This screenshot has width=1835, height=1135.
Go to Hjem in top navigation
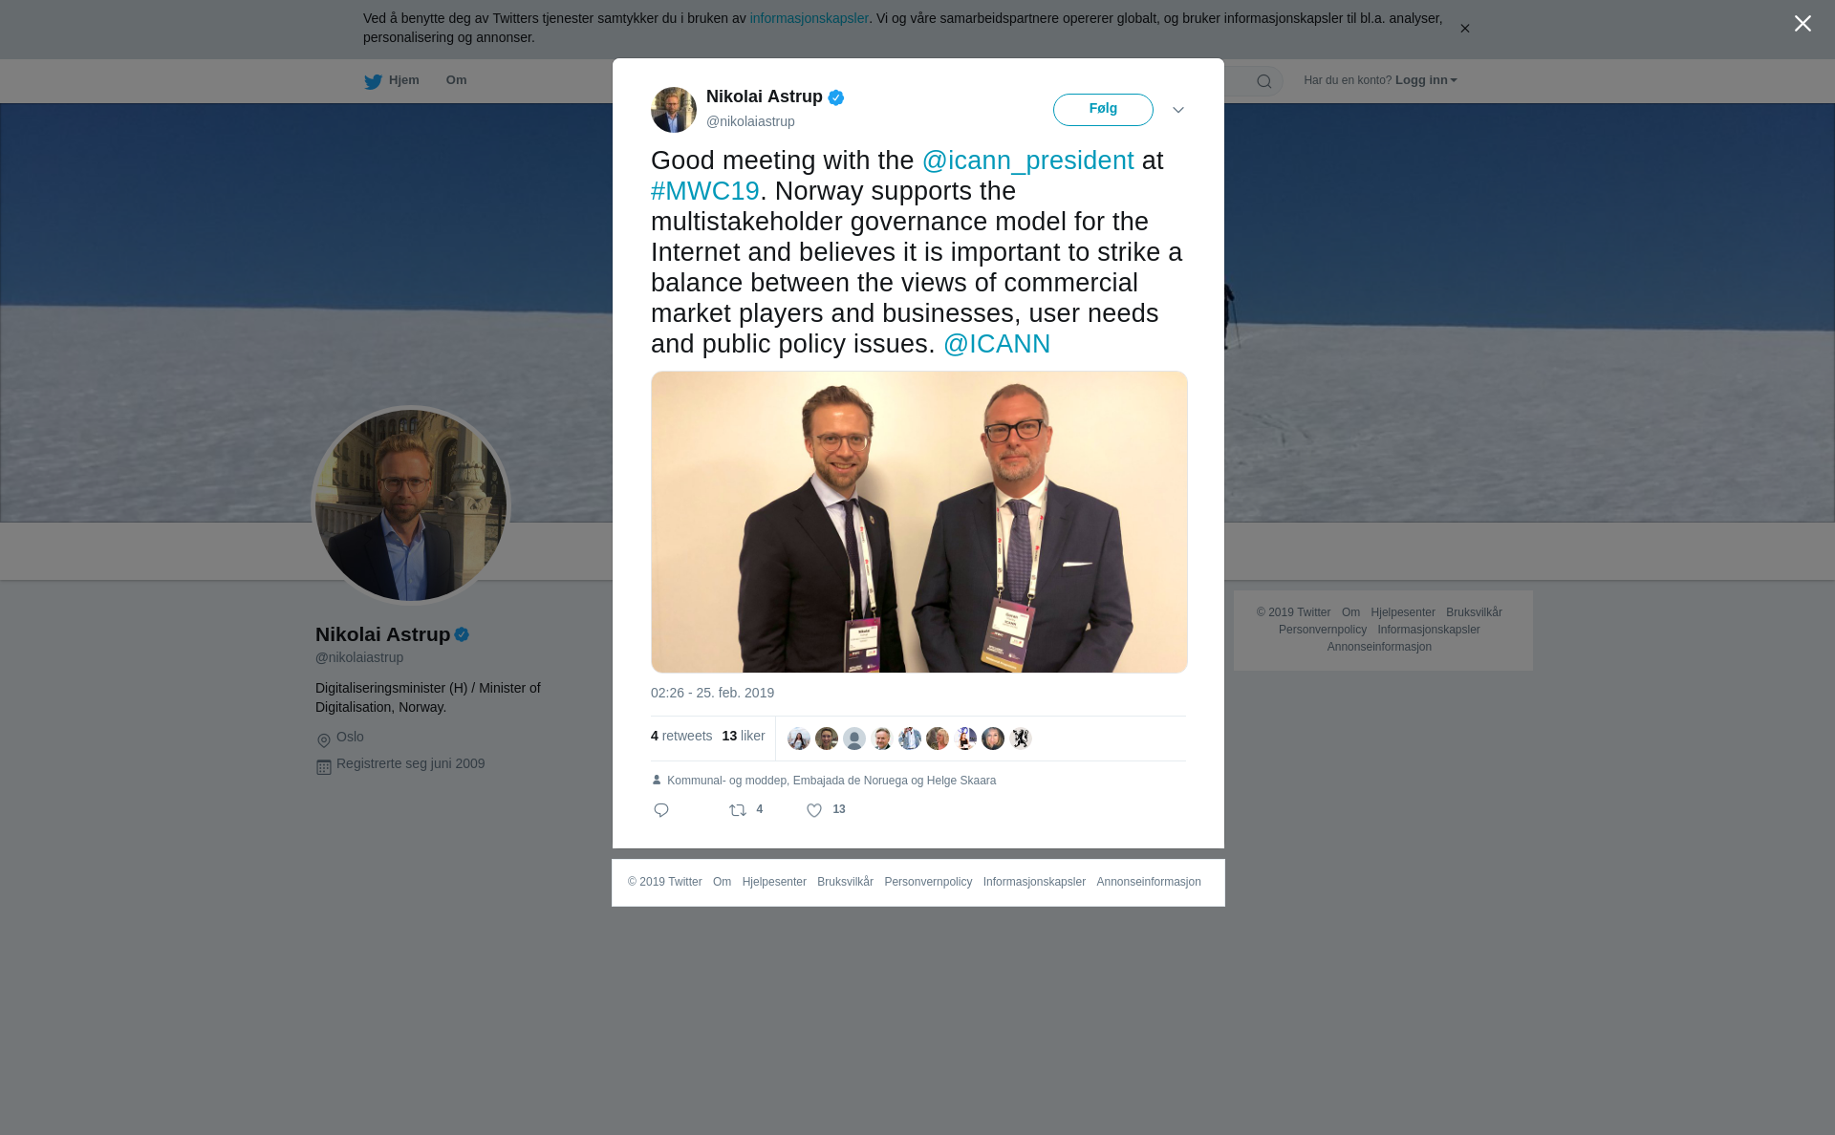[403, 80]
